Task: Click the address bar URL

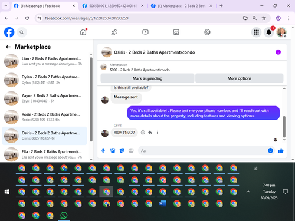Action: coord(87,18)
